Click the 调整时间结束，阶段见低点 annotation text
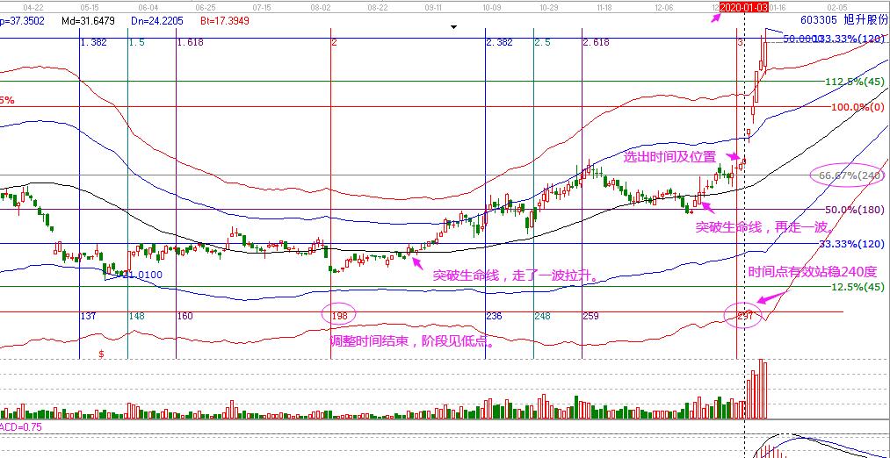 [411, 342]
